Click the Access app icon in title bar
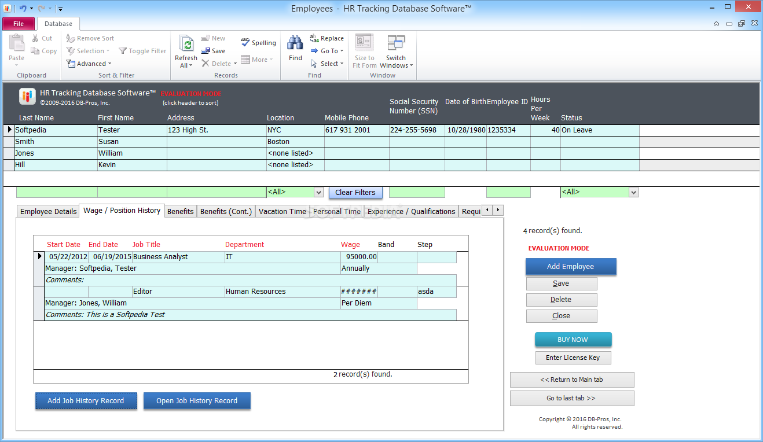 pyautogui.click(x=6, y=8)
